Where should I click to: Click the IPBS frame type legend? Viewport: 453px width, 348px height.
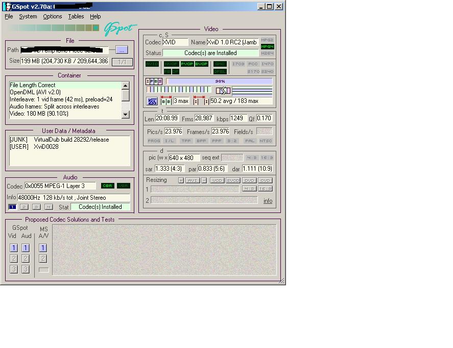[x=154, y=82]
